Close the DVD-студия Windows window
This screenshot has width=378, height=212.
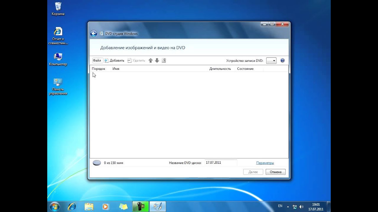282,24
